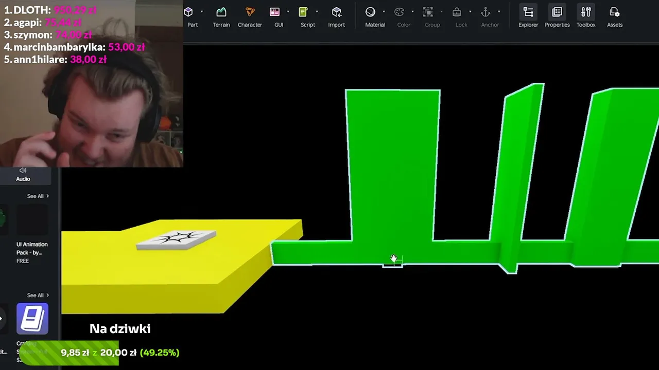The image size is (659, 370).
Task: Expand the Script dropdown arrow
Action: coord(317,12)
